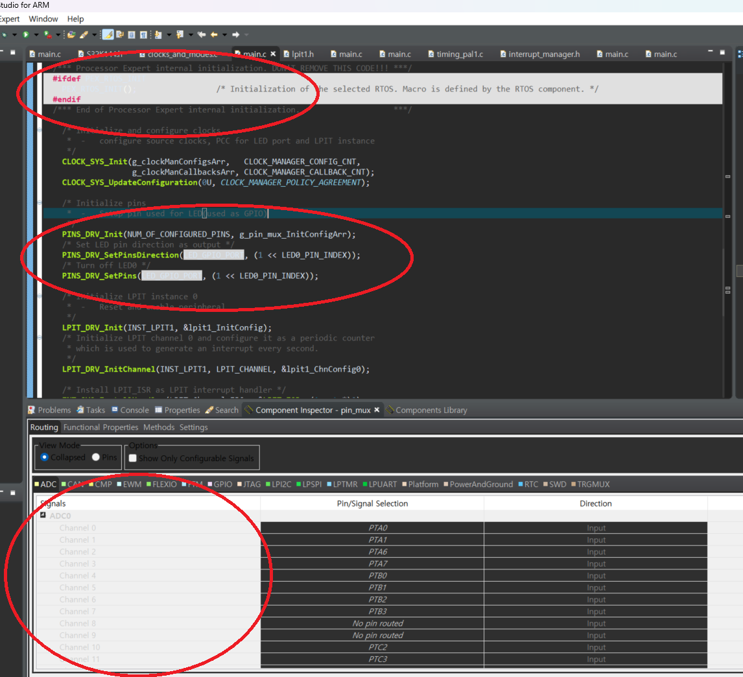Click the back navigation arrow in toolbar
The image size is (743, 677).
coord(214,34)
